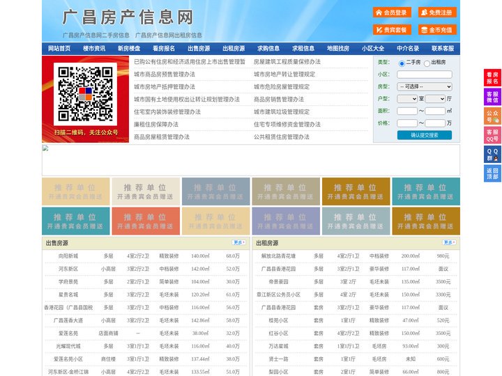Open 广昌房产信息网二手房信息 header link
Screen dimensions: 502x376
pos(96,36)
